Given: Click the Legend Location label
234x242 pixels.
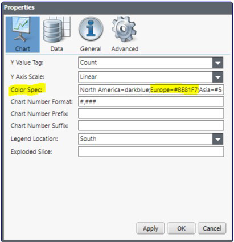Looking at the screenshot, I should (34, 139).
